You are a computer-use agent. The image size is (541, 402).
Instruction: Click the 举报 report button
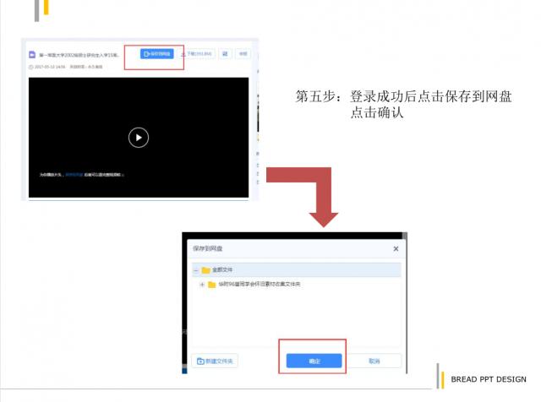coord(243,54)
